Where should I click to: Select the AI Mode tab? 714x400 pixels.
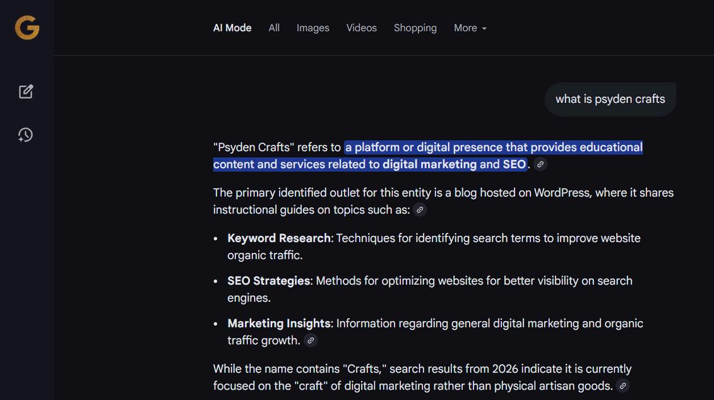(232, 28)
